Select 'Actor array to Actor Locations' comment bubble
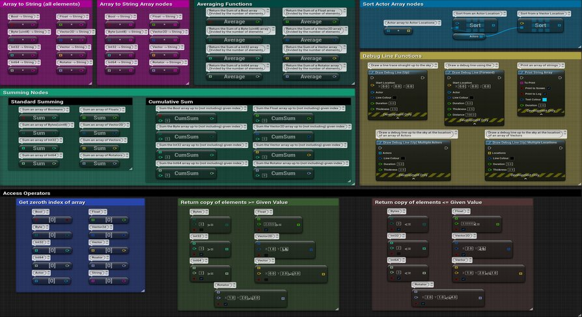The width and height of the screenshot is (582, 317). [412, 23]
